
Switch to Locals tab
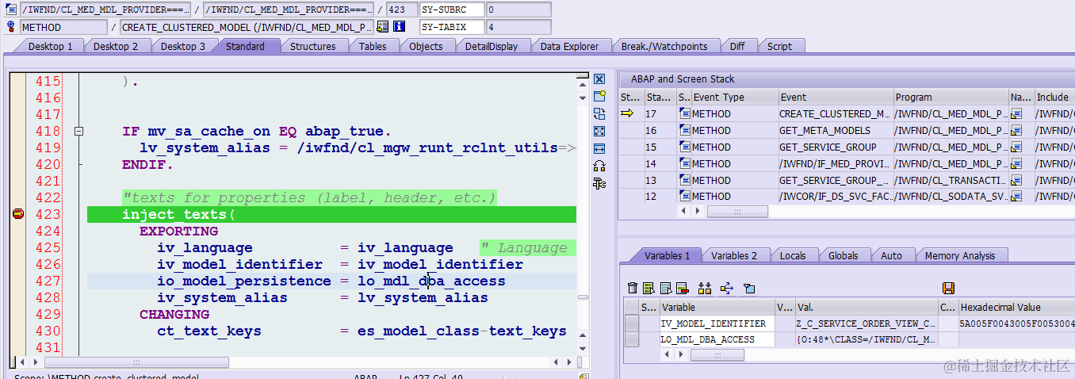coord(793,255)
